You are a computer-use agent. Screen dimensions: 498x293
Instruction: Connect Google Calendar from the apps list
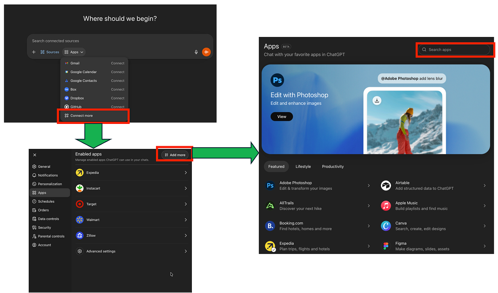(118, 72)
